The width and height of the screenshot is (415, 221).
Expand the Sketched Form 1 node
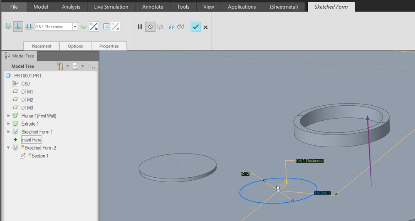point(8,132)
